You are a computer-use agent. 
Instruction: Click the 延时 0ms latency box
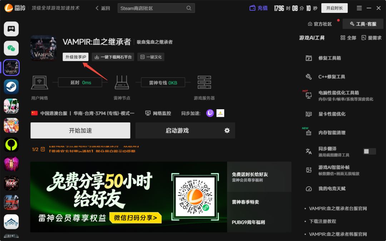(80, 82)
